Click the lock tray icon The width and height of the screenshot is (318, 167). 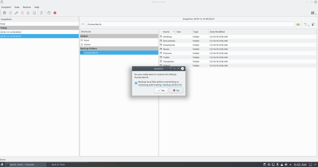point(282,165)
